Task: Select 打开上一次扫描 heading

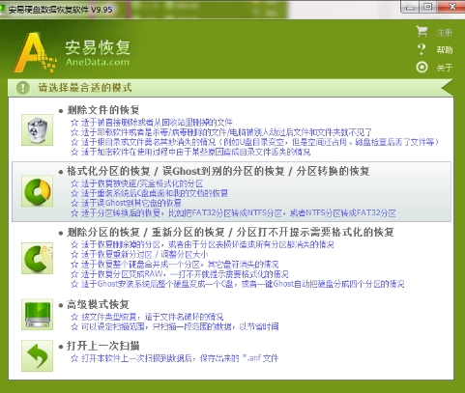Action: coord(103,346)
